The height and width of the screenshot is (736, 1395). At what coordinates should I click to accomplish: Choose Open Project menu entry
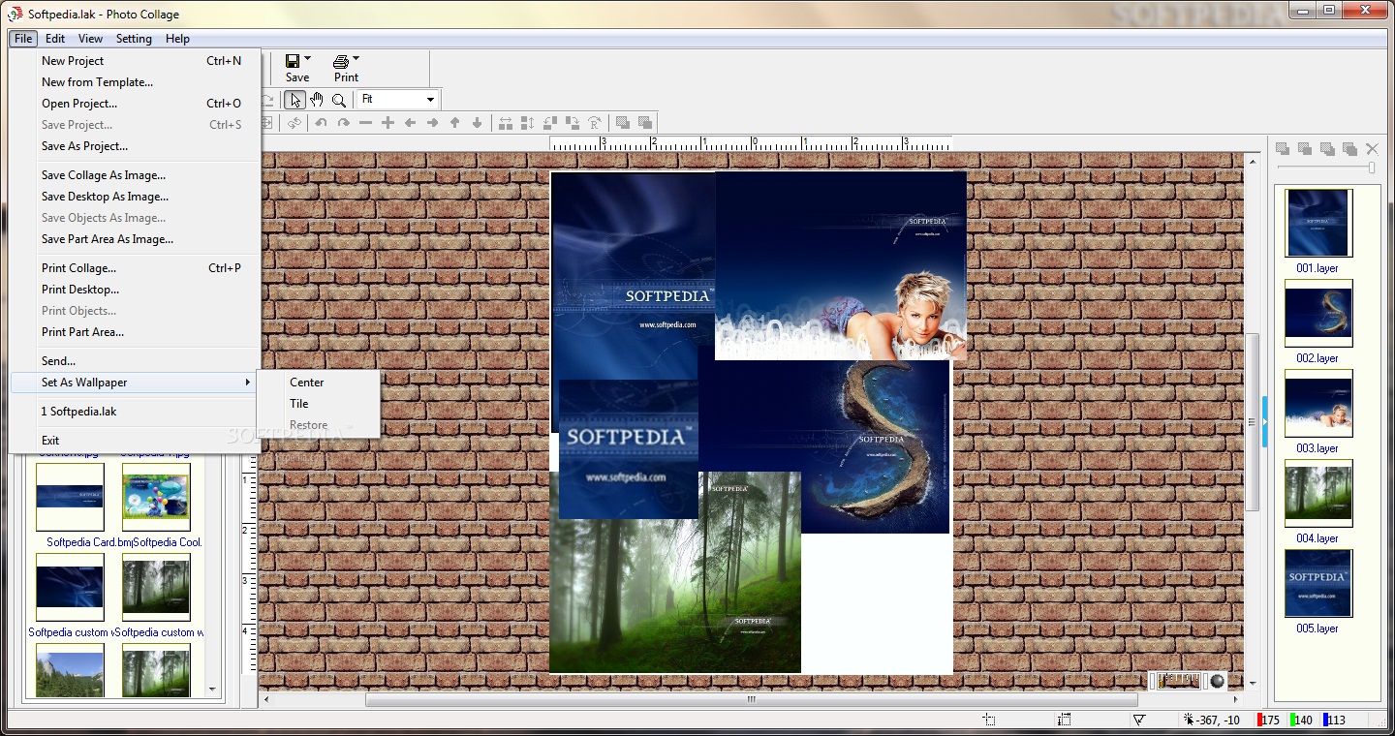click(x=135, y=104)
